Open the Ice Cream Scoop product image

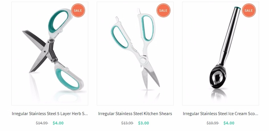[x=220, y=54]
